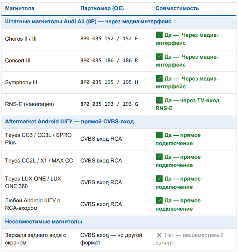Click 'Нет — несовместимый сигнал' text
The image size is (238, 252).
tap(189, 239)
